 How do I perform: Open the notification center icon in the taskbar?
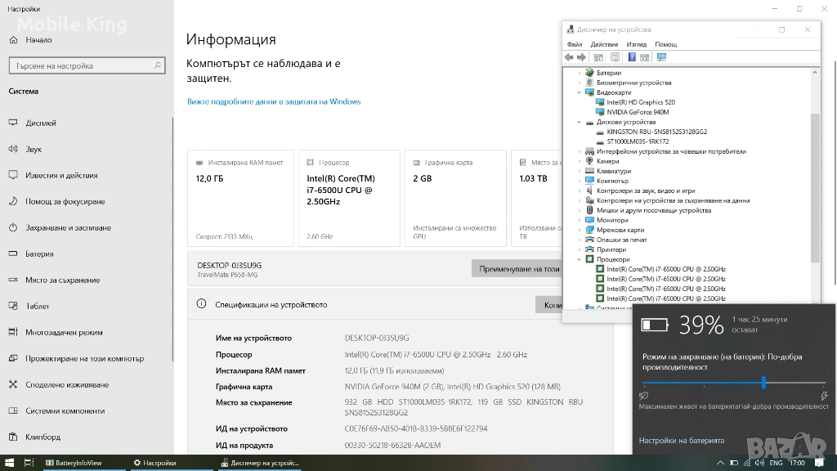tap(819, 463)
